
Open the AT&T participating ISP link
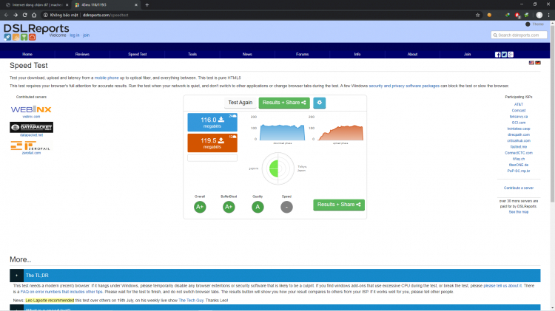coord(519,105)
